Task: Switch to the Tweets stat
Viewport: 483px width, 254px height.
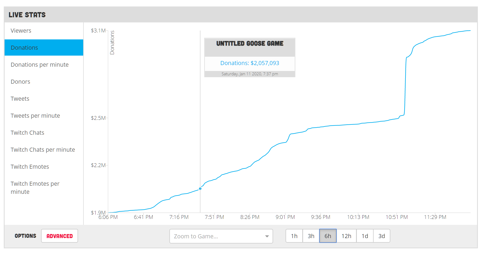Action: click(44, 99)
